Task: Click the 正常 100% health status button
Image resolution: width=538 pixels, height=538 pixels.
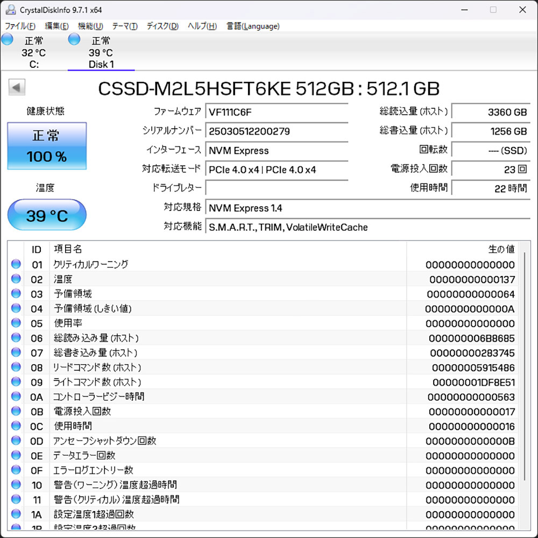Action: [x=47, y=146]
